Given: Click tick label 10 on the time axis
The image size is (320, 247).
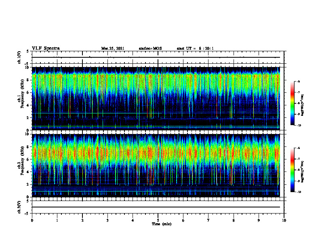Looking at the screenshot, I should 284,220.
